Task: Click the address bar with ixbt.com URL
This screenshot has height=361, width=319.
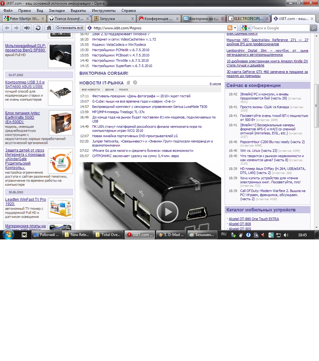Action: point(160,28)
